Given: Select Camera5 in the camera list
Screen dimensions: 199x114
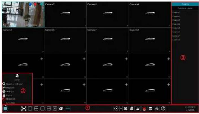Looking at the screenshot, I should (176, 28).
